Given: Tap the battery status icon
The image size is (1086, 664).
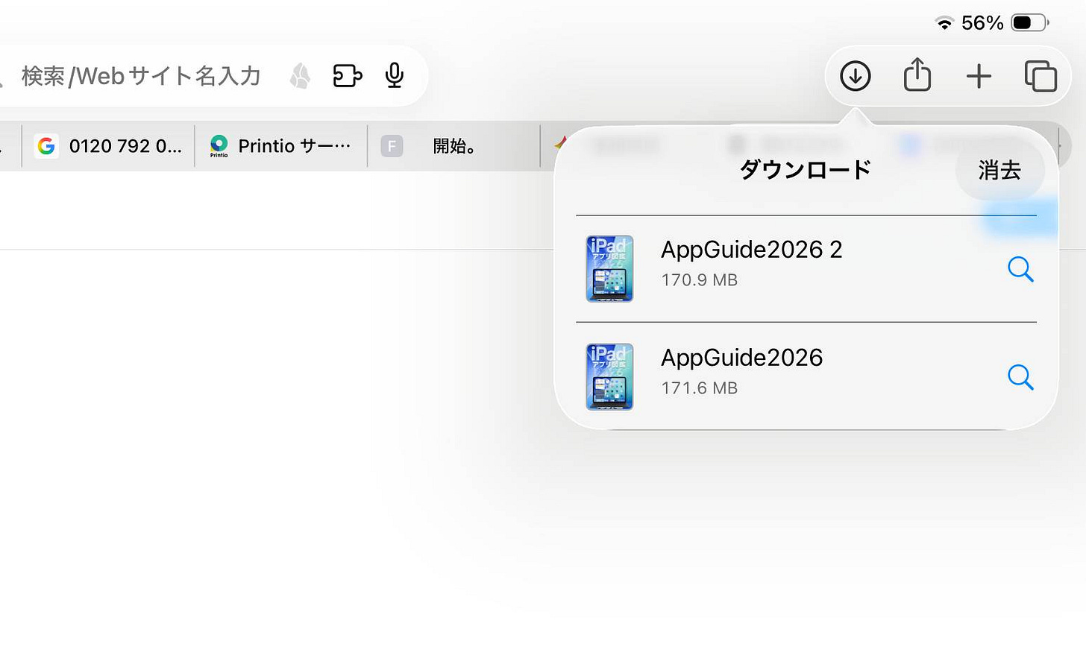Looking at the screenshot, I should pos(1030,23).
